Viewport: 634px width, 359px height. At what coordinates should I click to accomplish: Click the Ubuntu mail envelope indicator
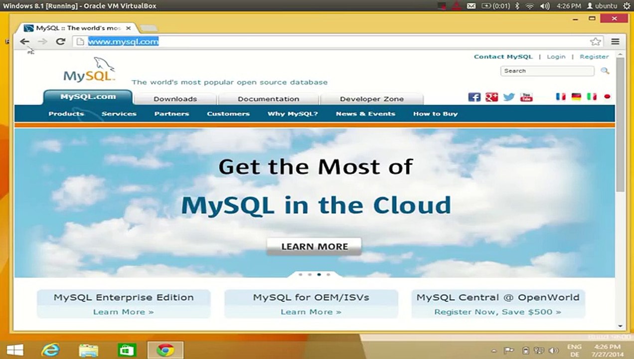(471, 6)
